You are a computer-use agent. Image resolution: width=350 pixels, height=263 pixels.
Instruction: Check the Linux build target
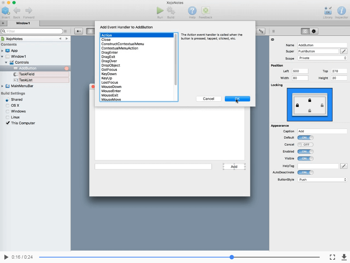[x=8, y=117]
